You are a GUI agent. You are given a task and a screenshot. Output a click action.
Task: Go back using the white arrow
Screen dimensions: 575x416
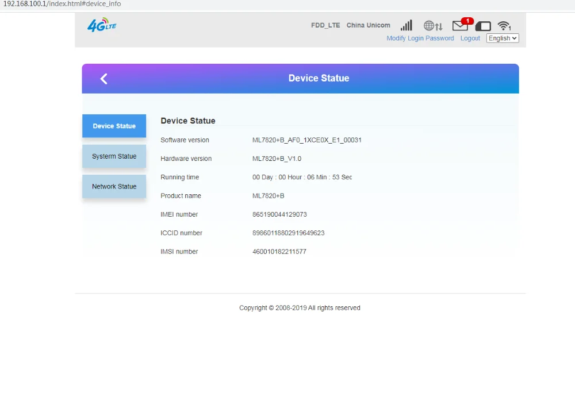coord(103,79)
